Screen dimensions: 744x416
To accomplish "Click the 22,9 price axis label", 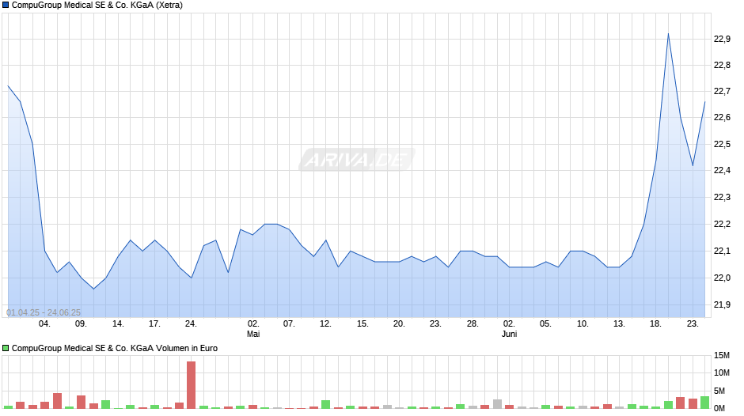I will tap(722, 39).
